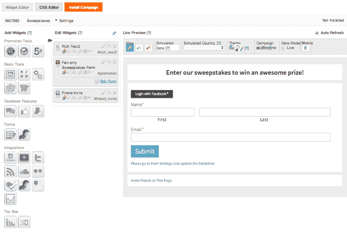Add the RSS feed widget

pyautogui.click(x=10, y=172)
